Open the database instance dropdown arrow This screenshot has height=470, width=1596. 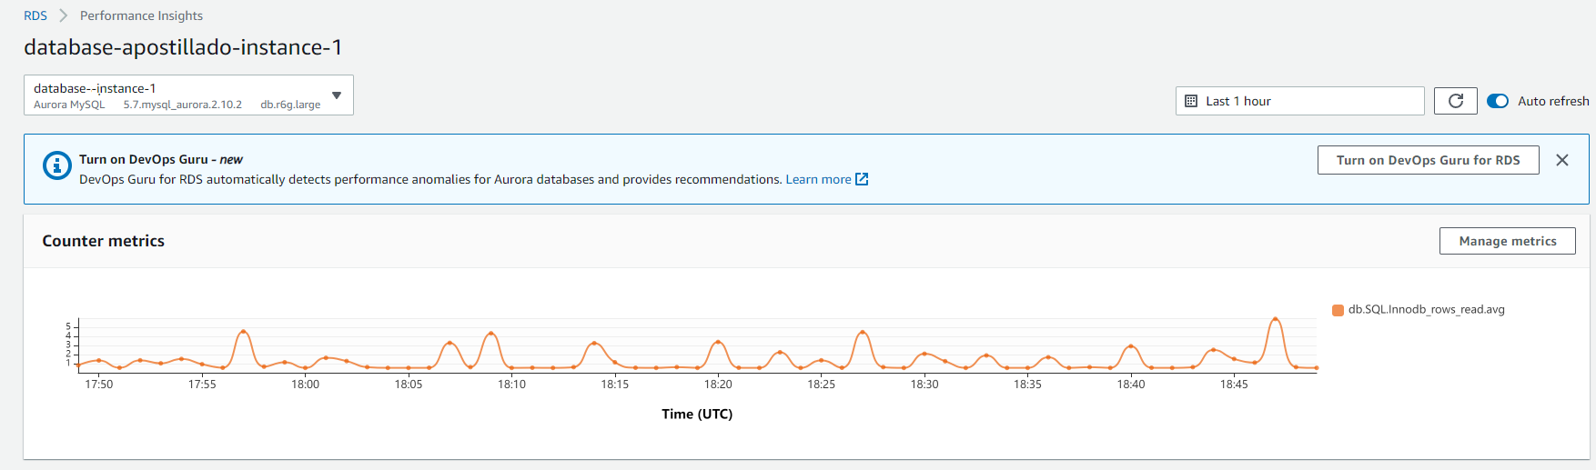point(337,95)
